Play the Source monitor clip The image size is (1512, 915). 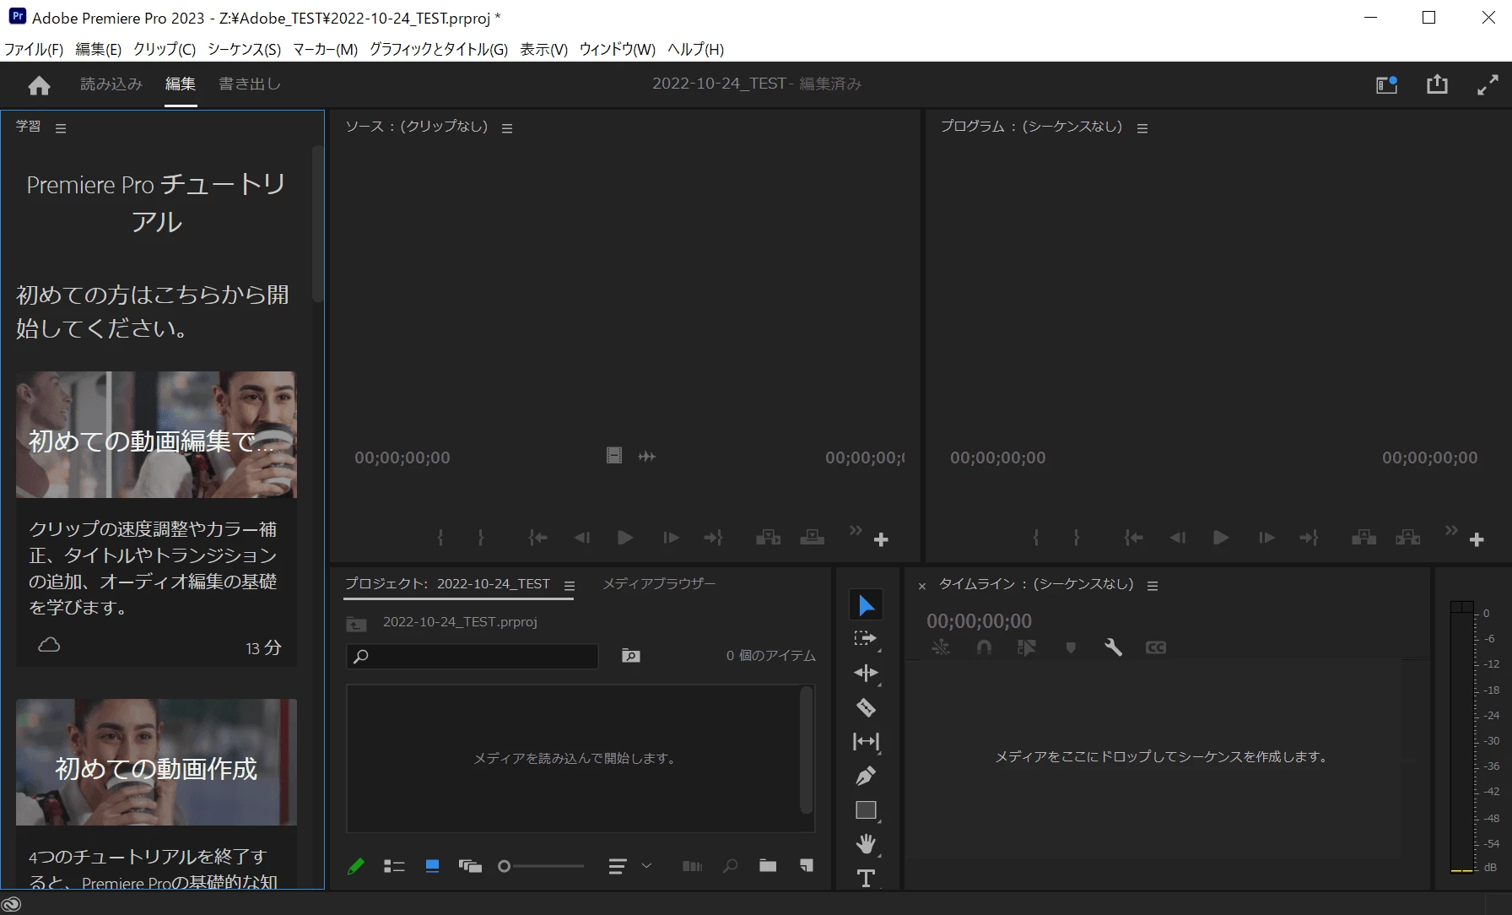click(x=625, y=538)
